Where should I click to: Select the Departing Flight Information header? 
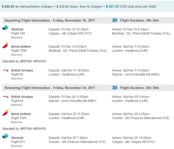coord(50,20)
